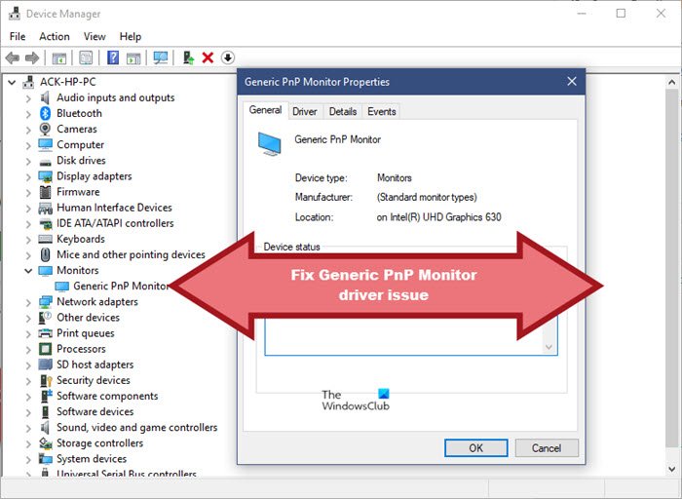Click the Cancel button
This screenshot has width=682, height=499.
(x=547, y=448)
